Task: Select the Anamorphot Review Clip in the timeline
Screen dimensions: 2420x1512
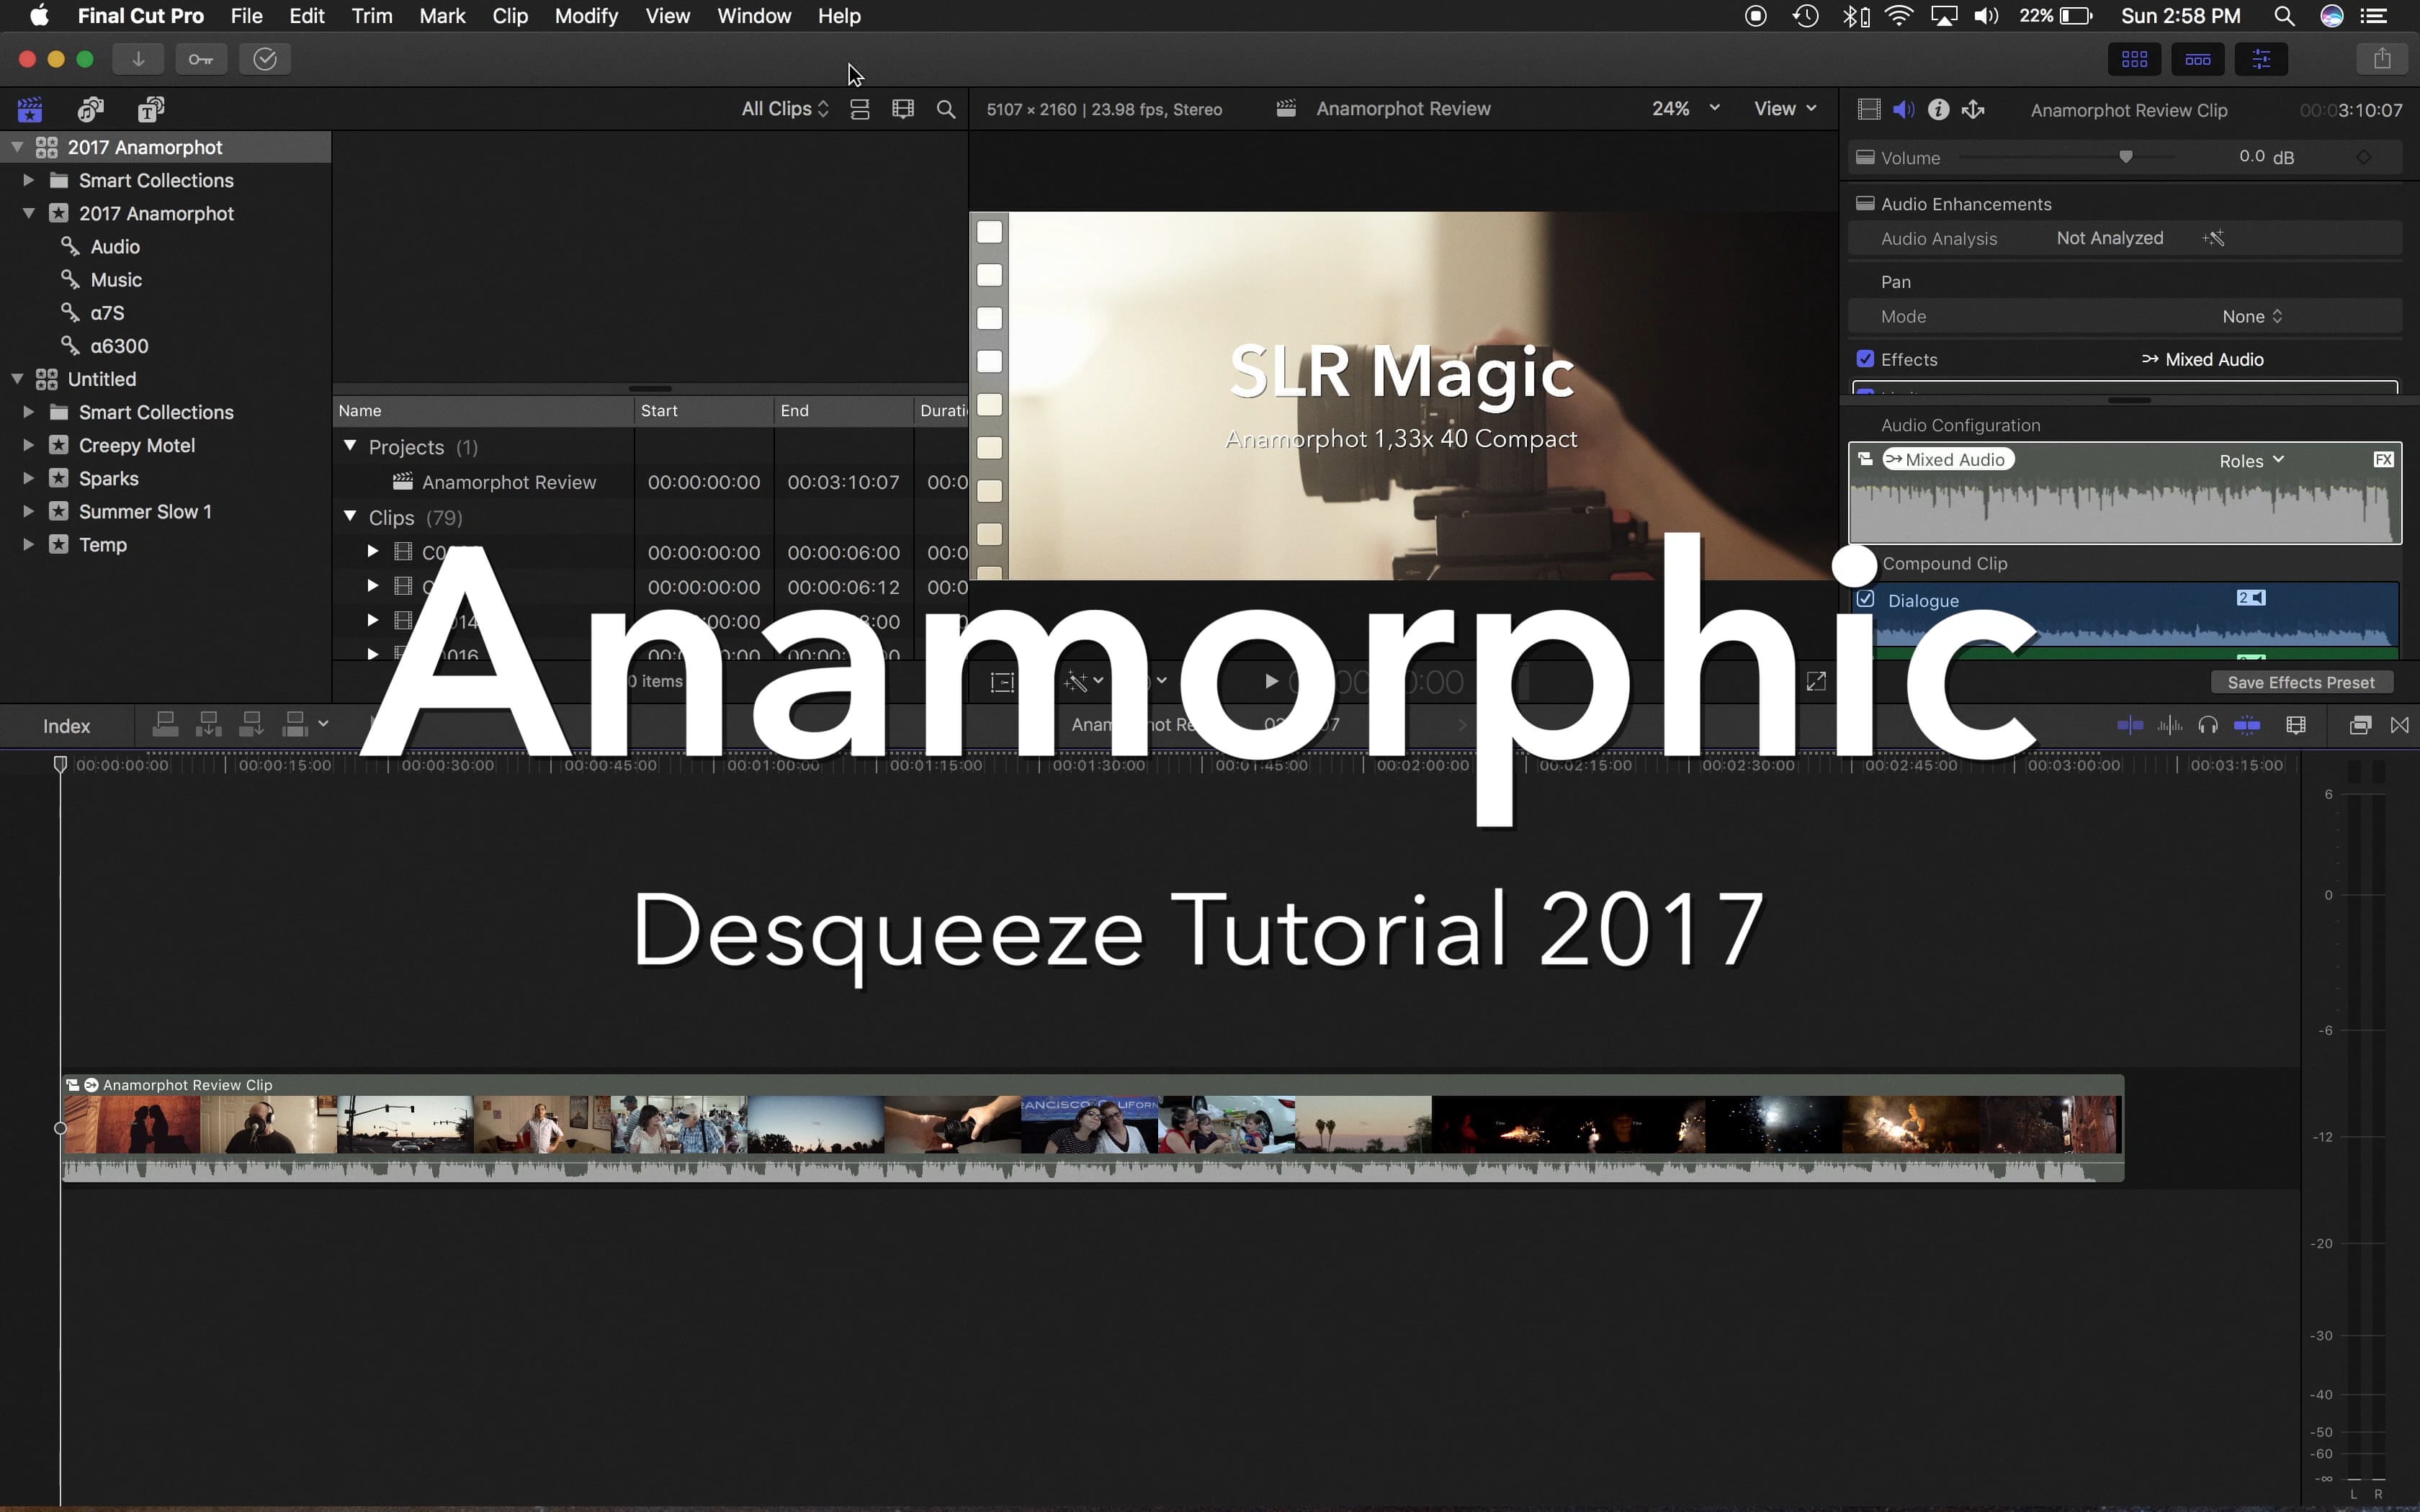Action: click(1000, 1125)
